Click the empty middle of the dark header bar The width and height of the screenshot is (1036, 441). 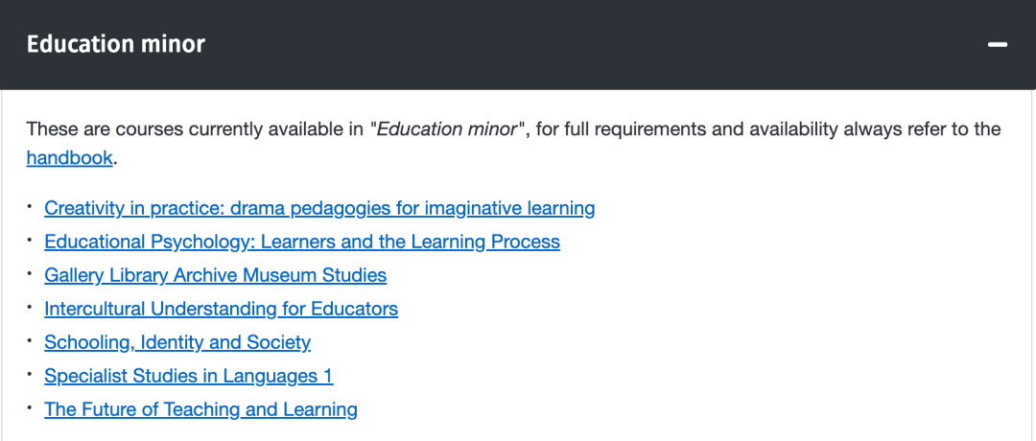pos(576,44)
